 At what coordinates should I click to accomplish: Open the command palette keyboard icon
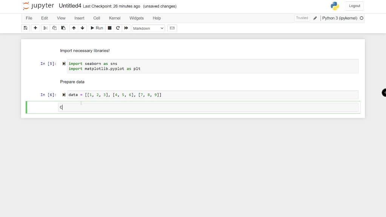click(x=172, y=28)
